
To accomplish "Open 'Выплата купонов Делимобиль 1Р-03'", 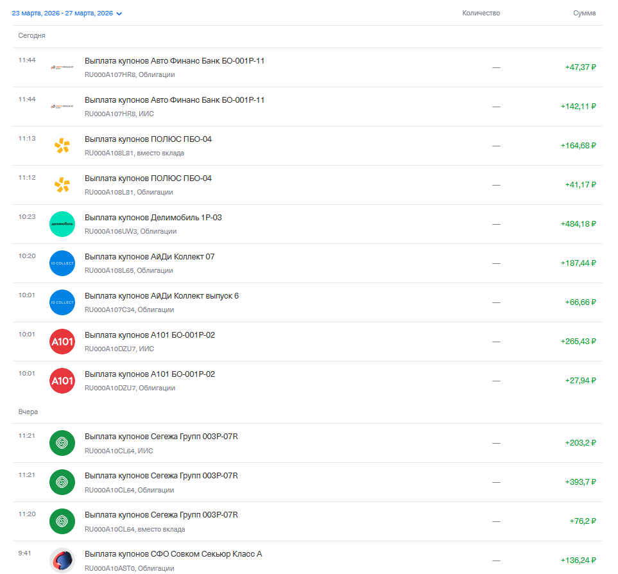I will (x=153, y=218).
